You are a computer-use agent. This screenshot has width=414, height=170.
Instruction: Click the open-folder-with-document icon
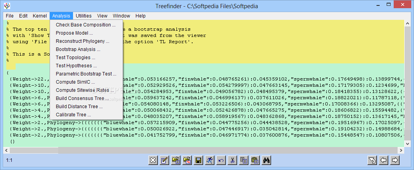point(176,160)
